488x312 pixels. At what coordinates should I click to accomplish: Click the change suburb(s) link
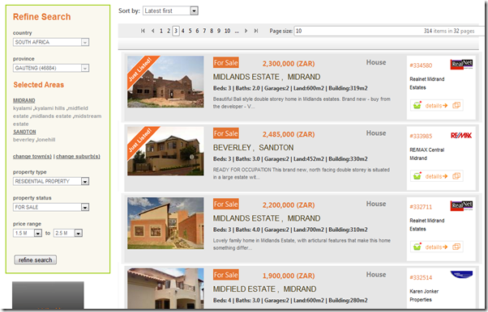78,156
